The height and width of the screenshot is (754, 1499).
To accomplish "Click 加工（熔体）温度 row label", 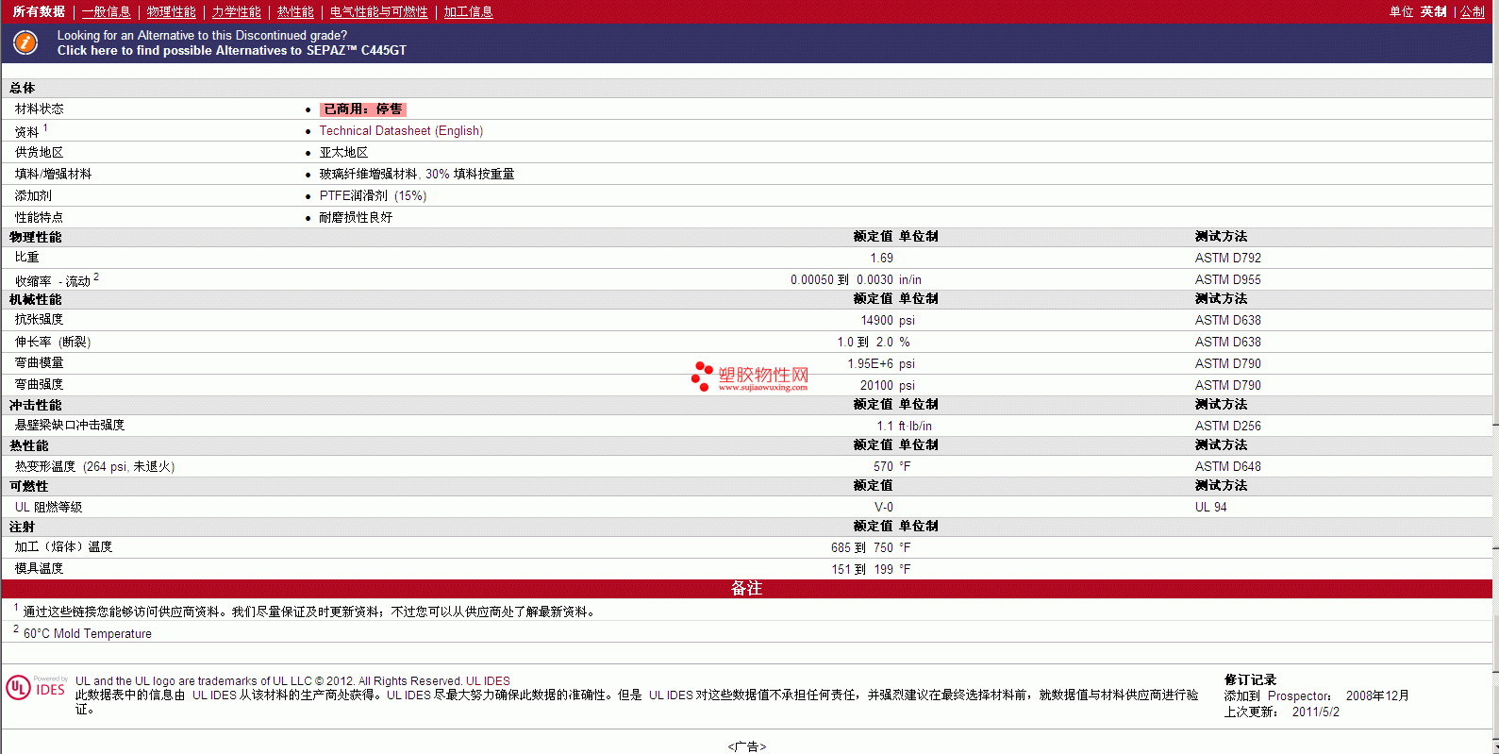I will pos(63,547).
